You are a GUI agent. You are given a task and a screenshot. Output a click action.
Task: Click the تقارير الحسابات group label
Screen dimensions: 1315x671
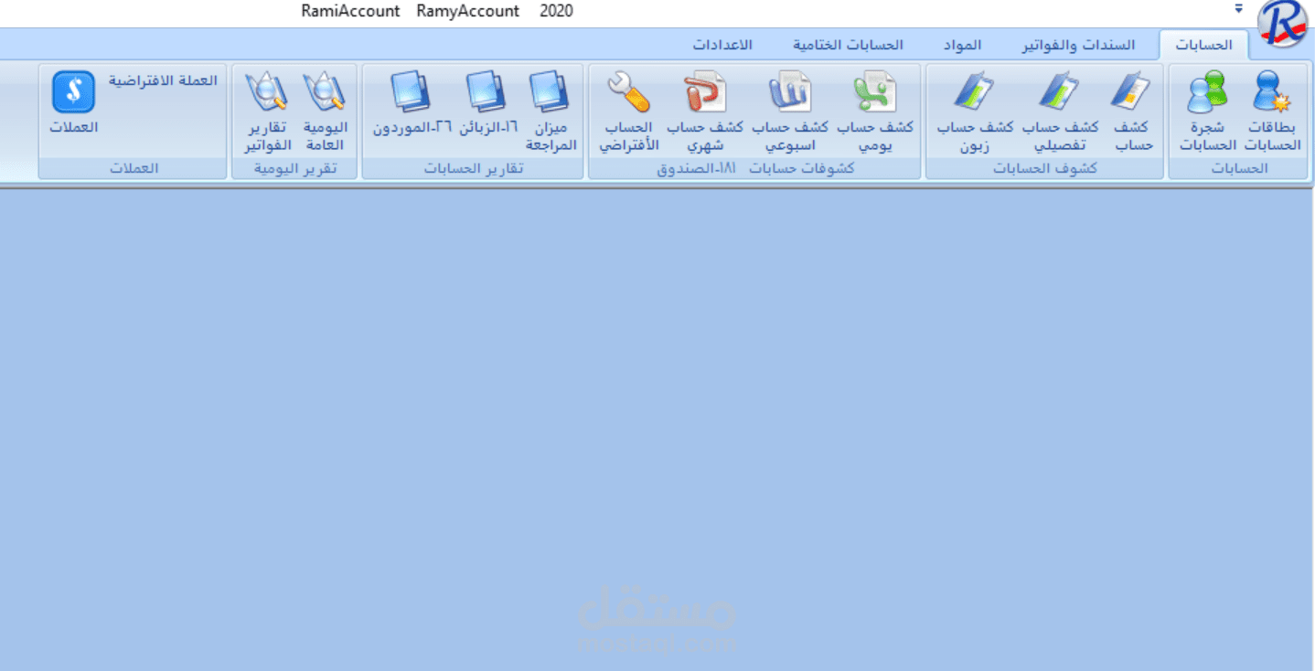click(x=473, y=168)
